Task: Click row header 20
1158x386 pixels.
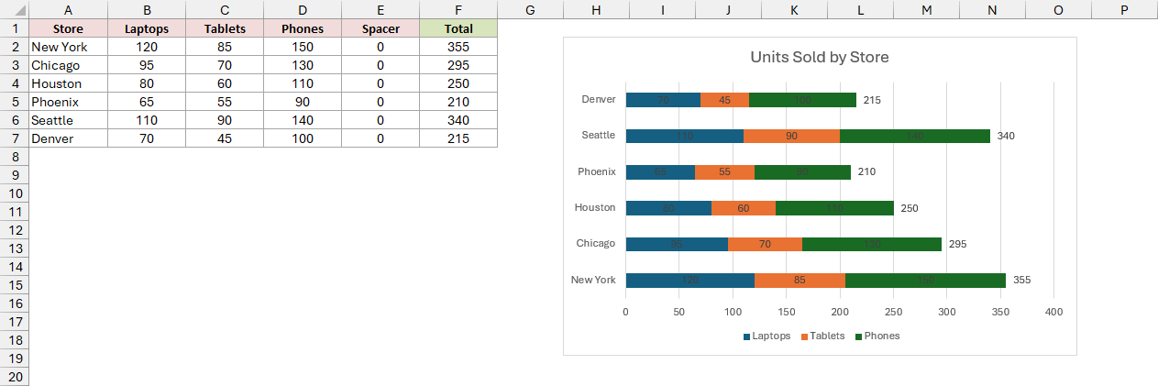Action: 14,377
